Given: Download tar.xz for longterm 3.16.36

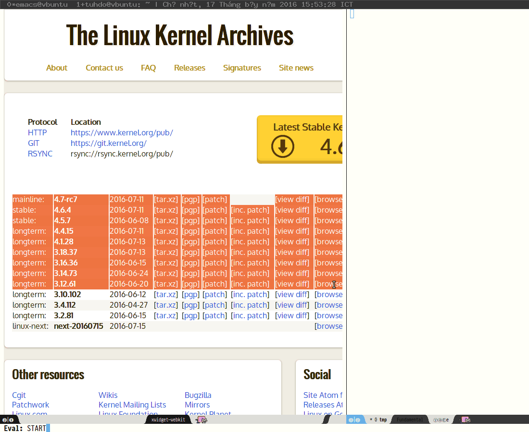Looking at the screenshot, I should (166, 263).
